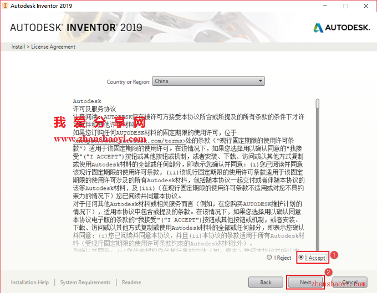377x293 pixels.
Task: Click the Autodesk Inventor title bar icon
Action: (x=5, y=6)
